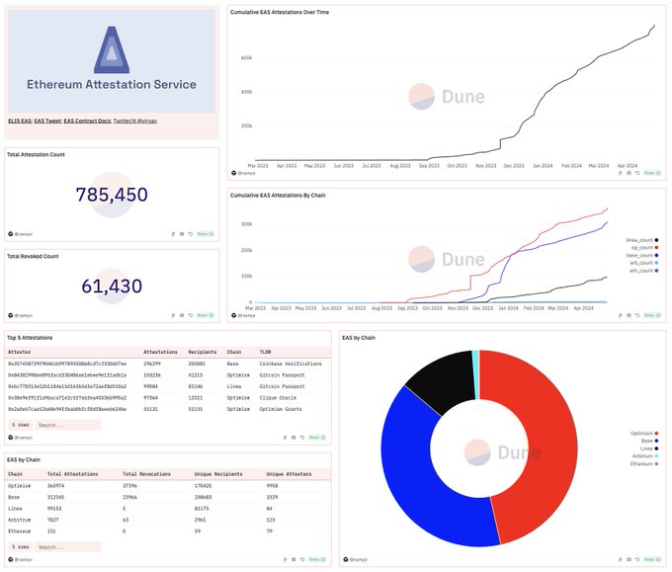This screenshot has height=572, width=672.
Task: Sort chain table by Unique Attesters
Action: tap(289, 474)
